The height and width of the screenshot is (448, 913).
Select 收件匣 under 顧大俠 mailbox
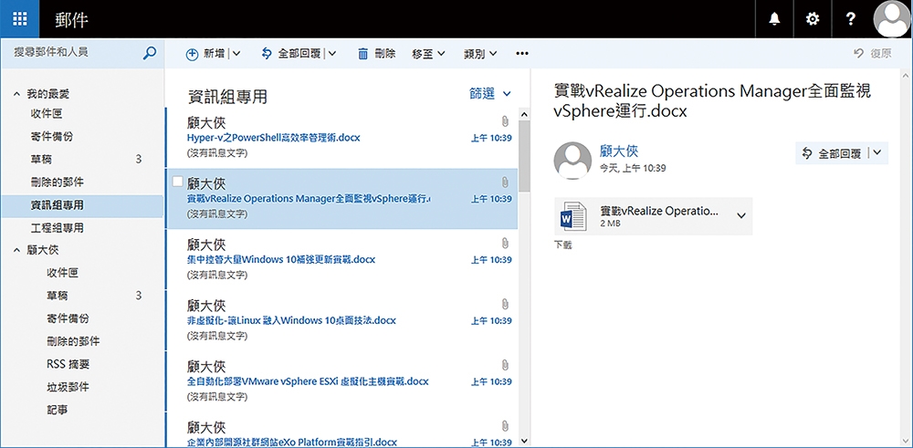(62, 272)
